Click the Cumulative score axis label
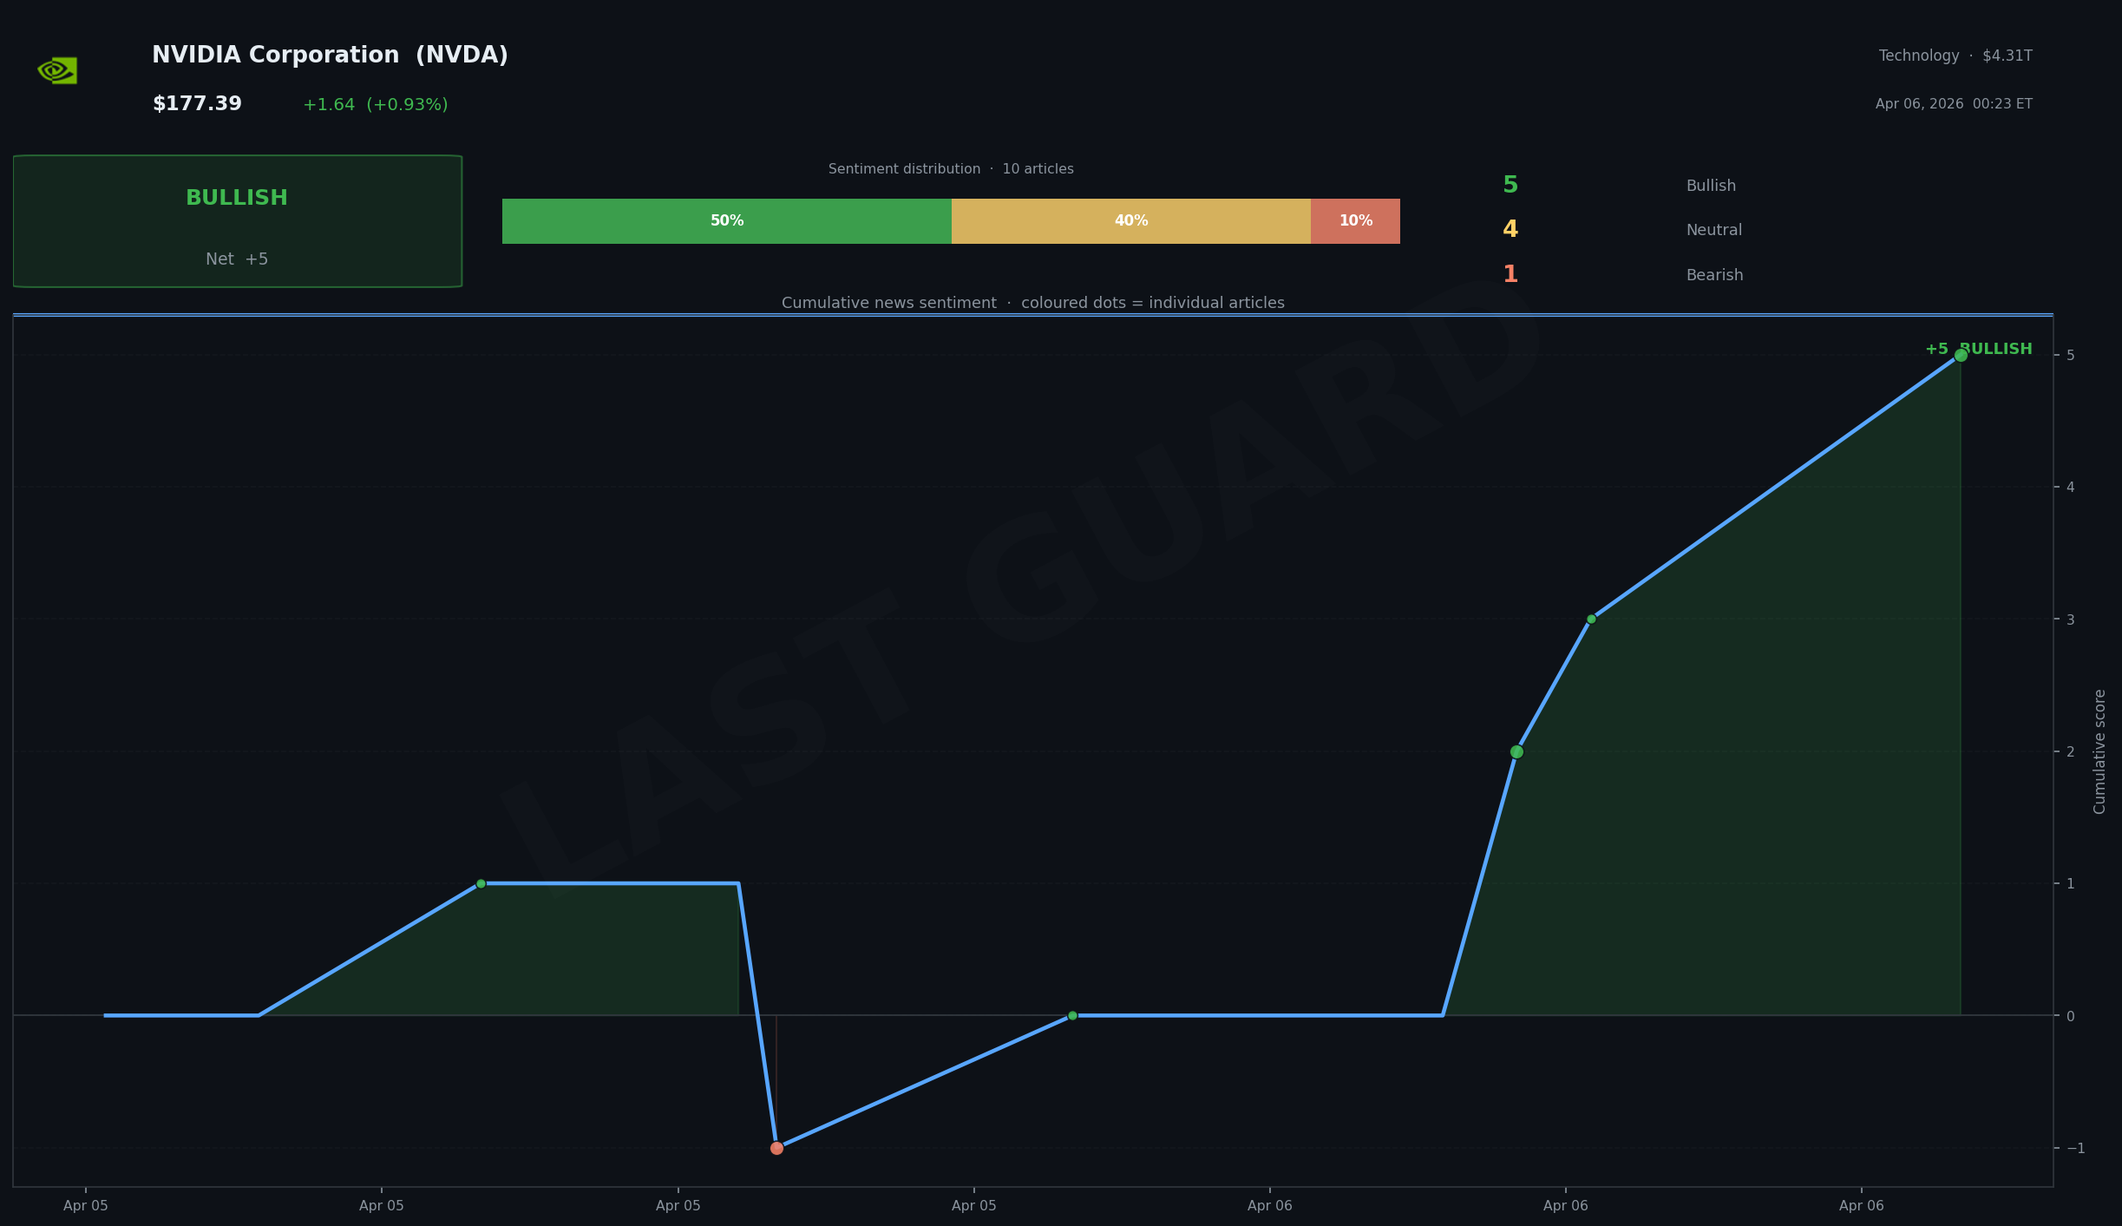Screen dimensions: 2122x1226 (2100, 751)
